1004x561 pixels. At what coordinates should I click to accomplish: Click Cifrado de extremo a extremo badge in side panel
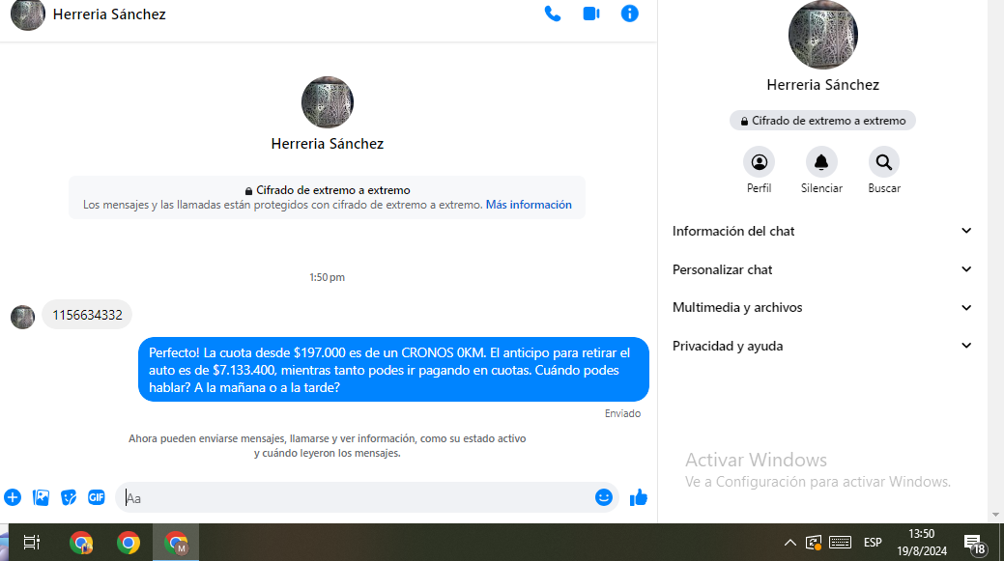[x=822, y=121]
